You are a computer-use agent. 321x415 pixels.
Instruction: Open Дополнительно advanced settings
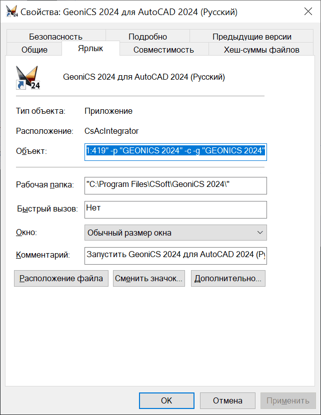point(228,278)
